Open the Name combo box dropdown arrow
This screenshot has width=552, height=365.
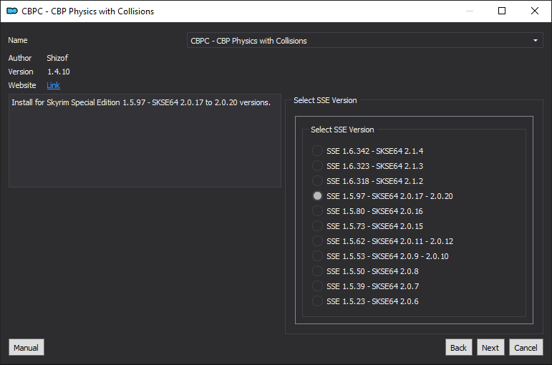coord(535,41)
